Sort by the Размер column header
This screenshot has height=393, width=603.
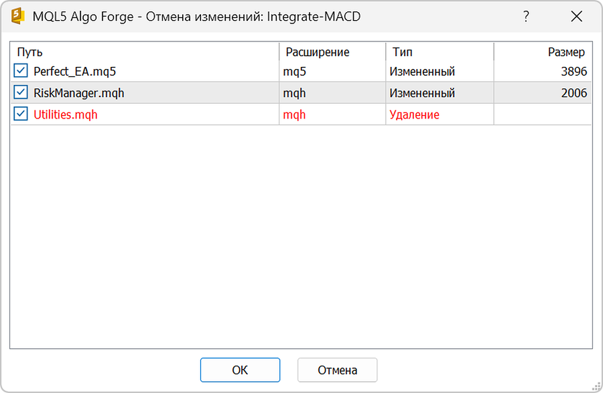[x=543, y=52]
